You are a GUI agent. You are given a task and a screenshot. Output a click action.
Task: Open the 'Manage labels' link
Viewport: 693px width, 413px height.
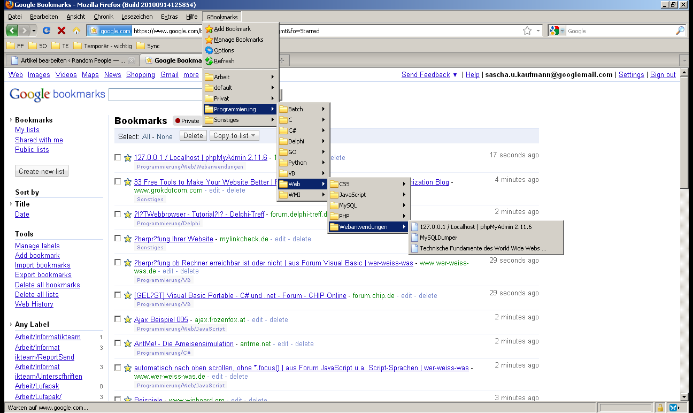37,246
